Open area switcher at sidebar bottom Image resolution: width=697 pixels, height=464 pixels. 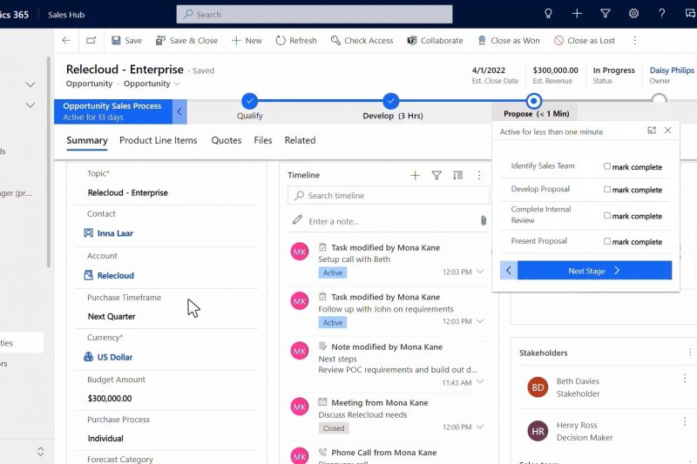[40, 452]
